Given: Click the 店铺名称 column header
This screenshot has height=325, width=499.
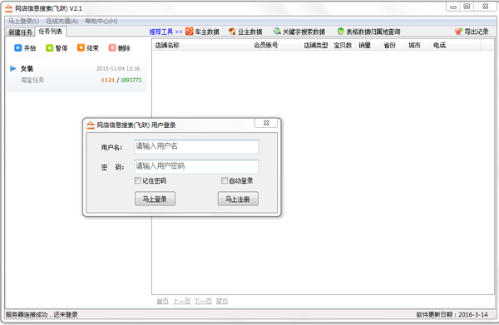Looking at the screenshot, I should click(x=201, y=45).
